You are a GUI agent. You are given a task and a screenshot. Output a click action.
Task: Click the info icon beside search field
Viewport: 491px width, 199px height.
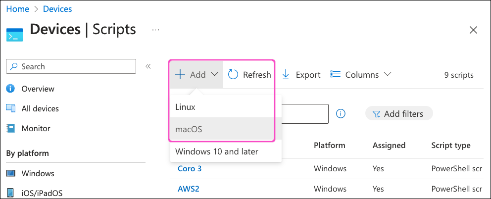click(x=341, y=114)
